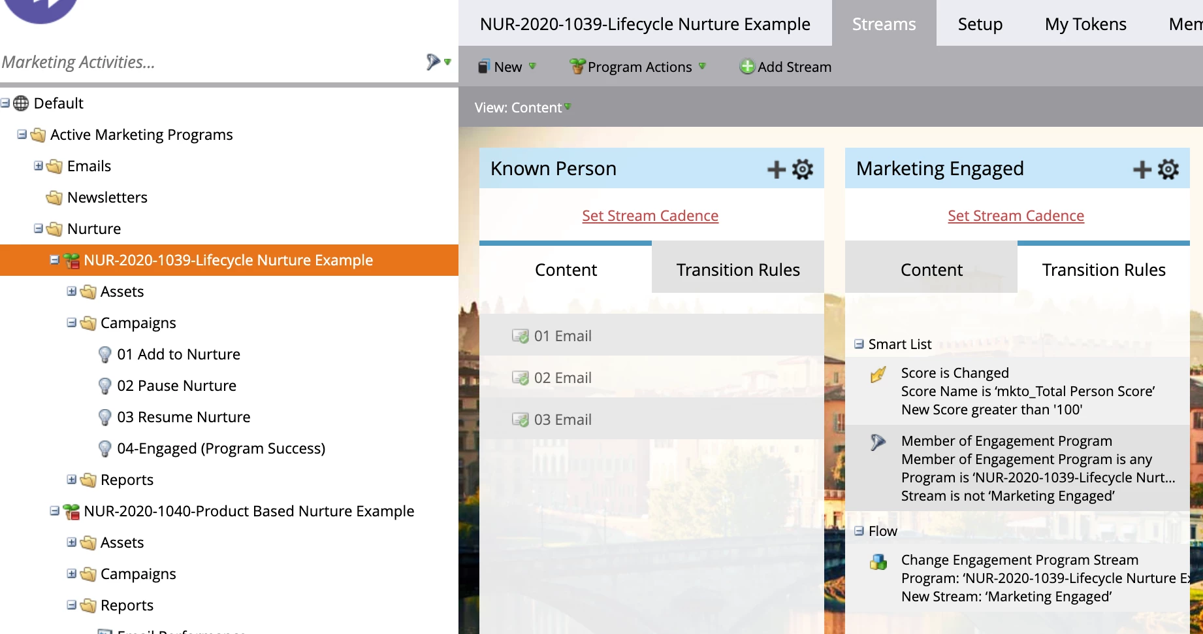
Task: Open Known Person stream gear settings
Action: 803,169
